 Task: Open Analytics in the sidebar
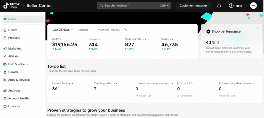click(x=14, y=91)
